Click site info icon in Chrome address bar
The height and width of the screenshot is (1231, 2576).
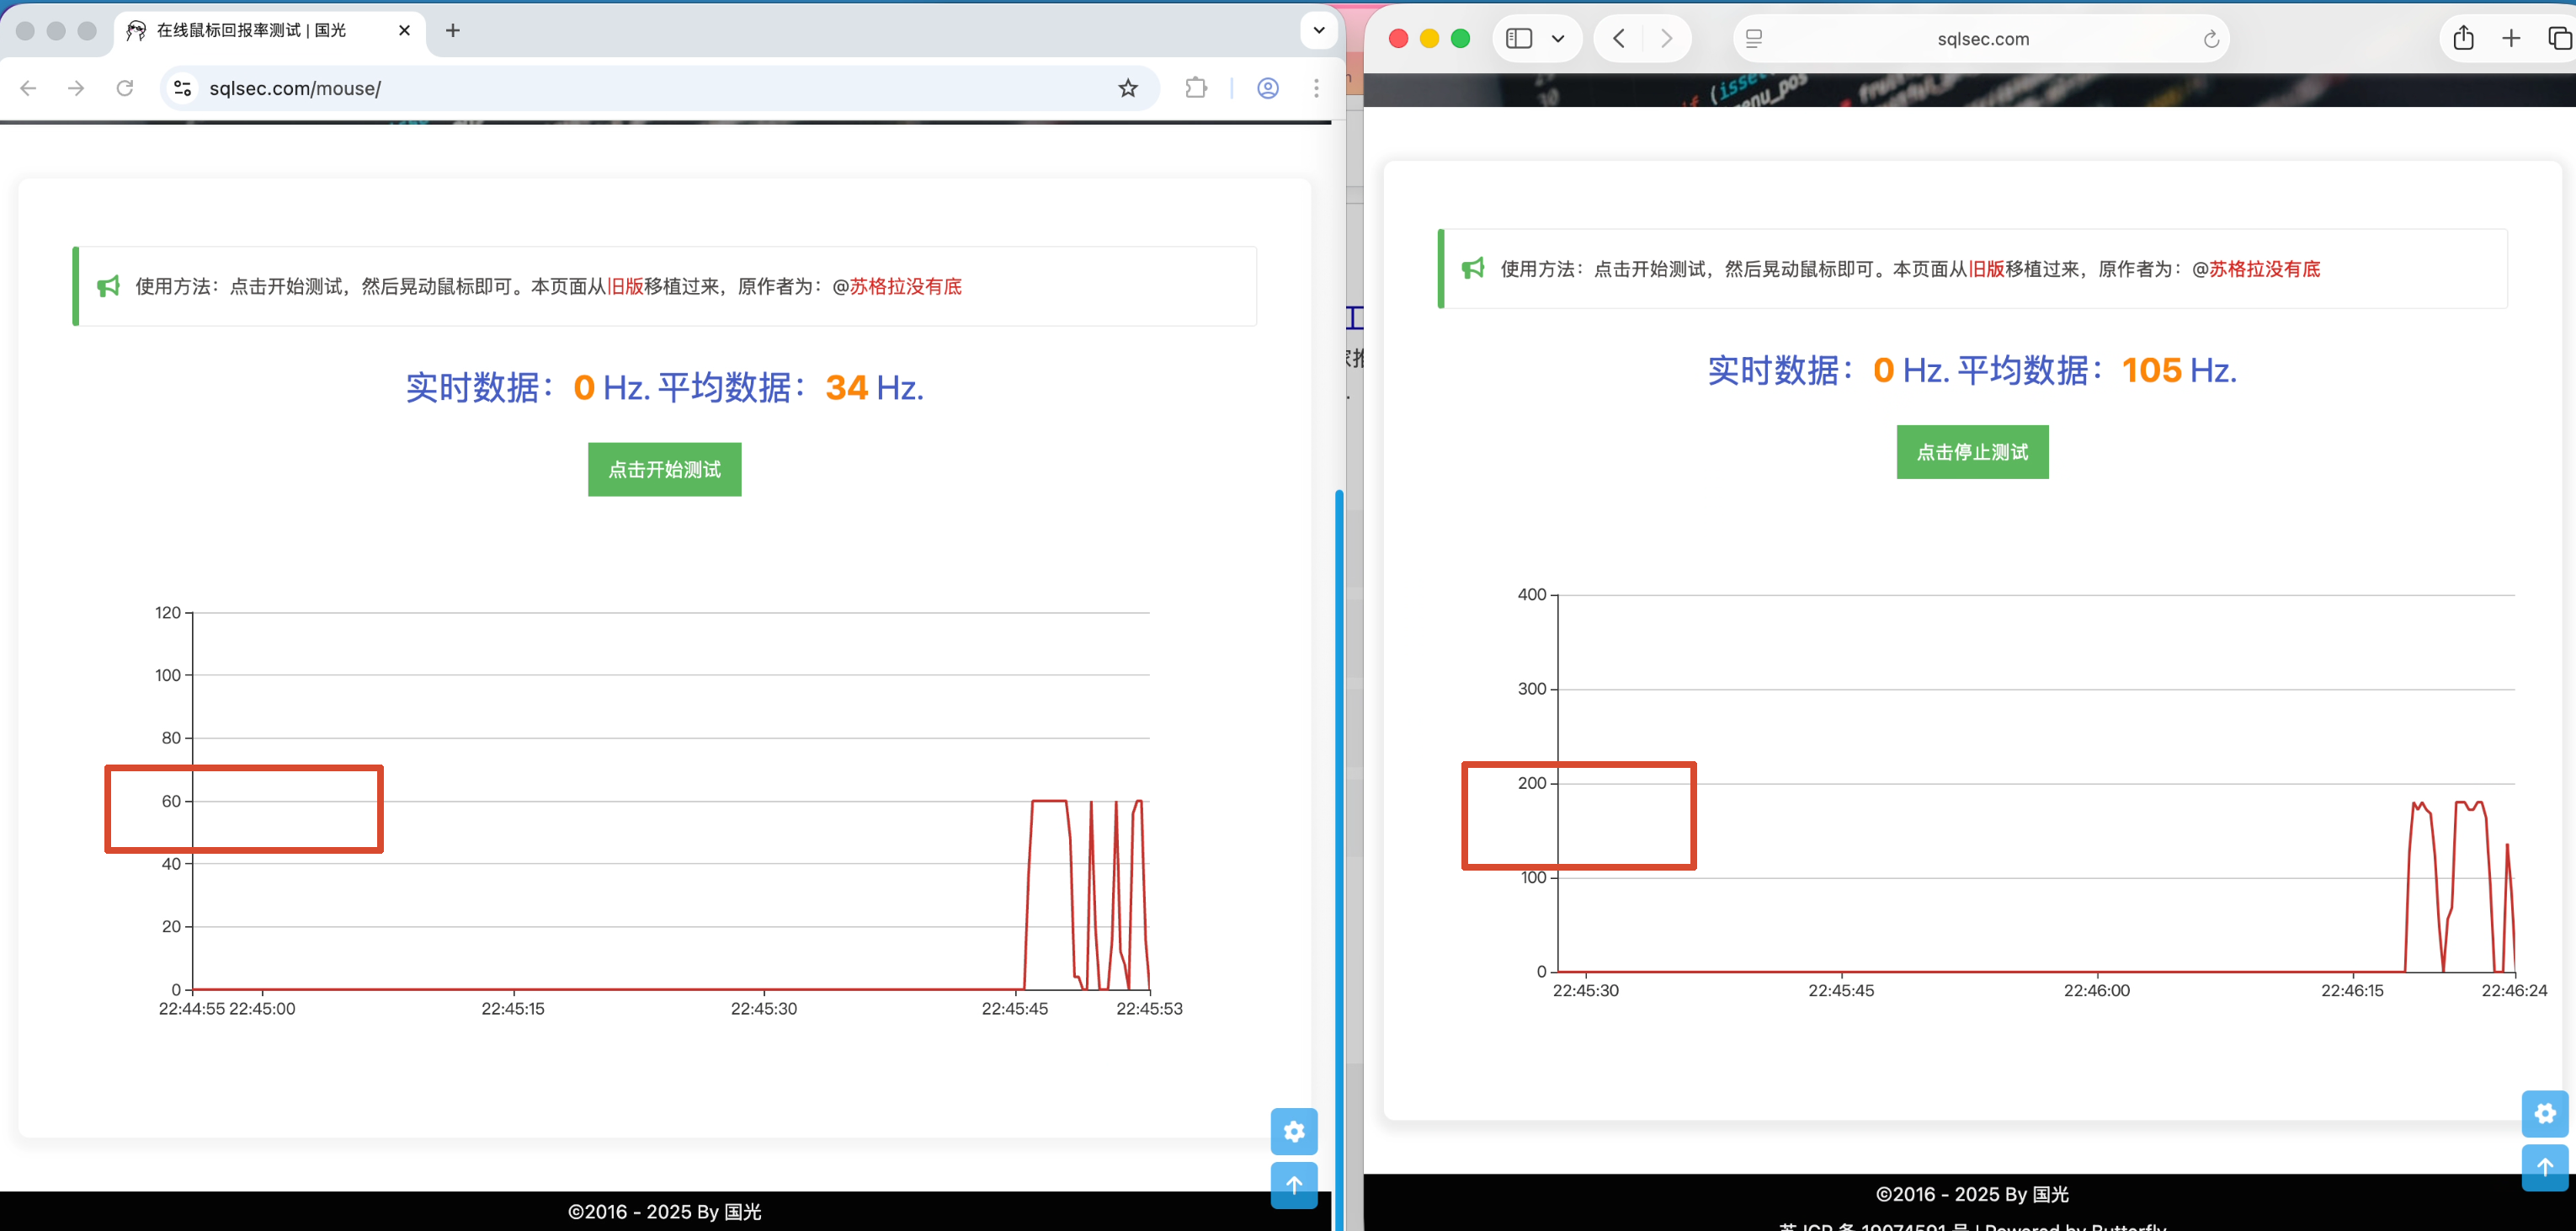pos(183,88)
